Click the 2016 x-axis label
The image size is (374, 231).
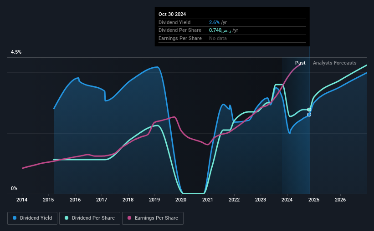point(75,200)
